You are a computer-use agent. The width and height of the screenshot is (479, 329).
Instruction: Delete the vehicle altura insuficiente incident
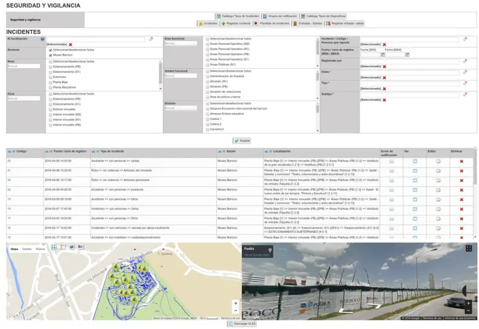coord(461,229)
